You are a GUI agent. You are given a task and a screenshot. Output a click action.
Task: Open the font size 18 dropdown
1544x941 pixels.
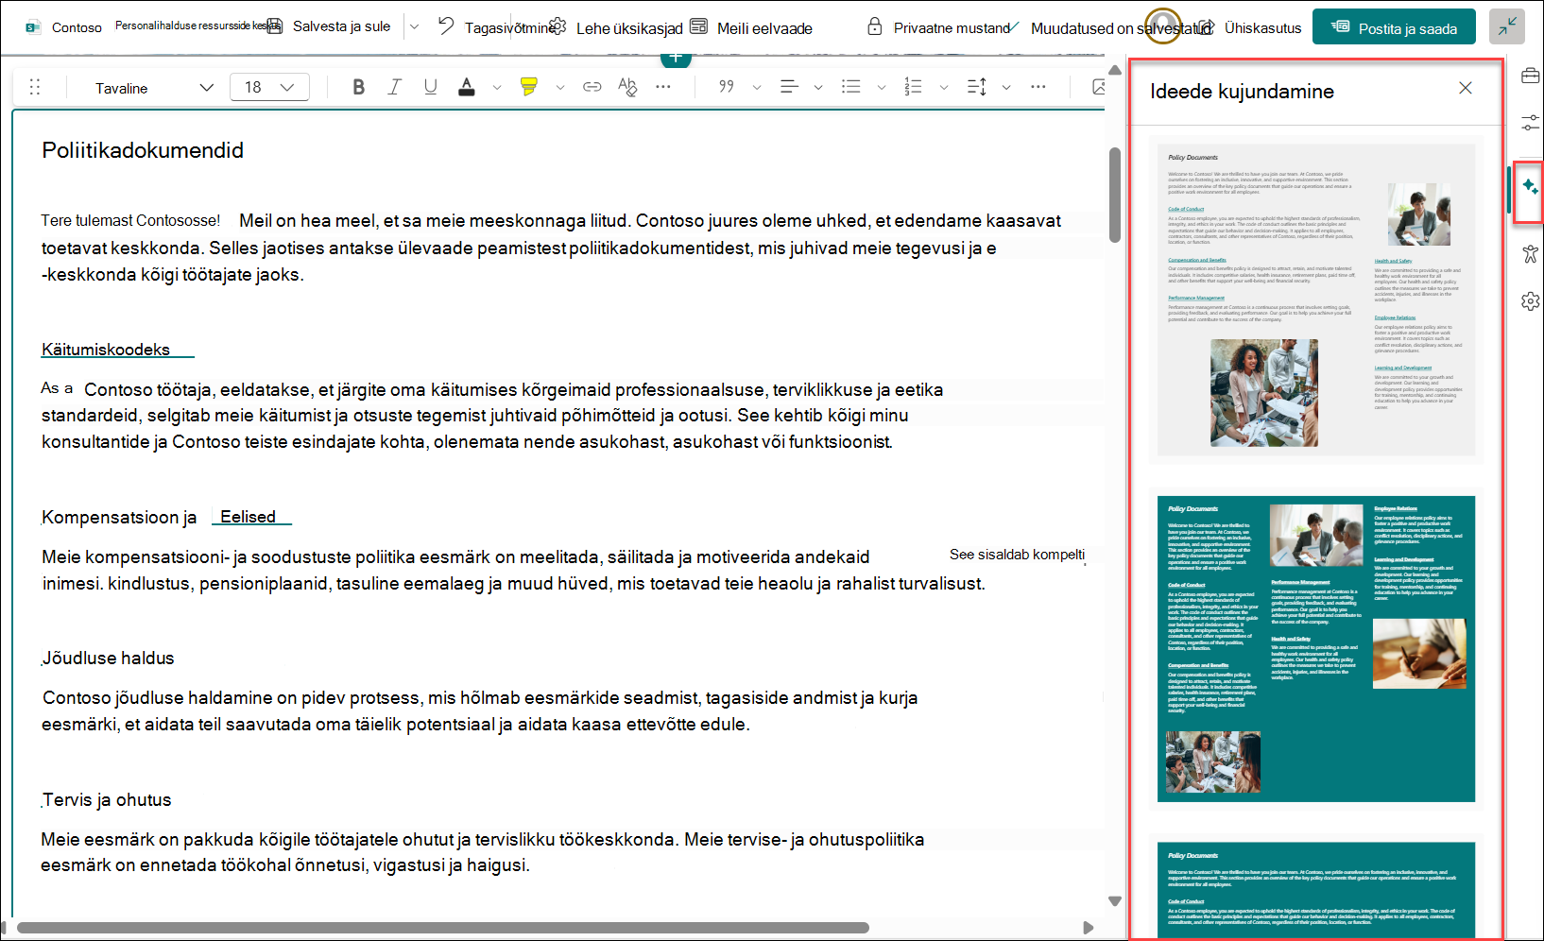269,87
